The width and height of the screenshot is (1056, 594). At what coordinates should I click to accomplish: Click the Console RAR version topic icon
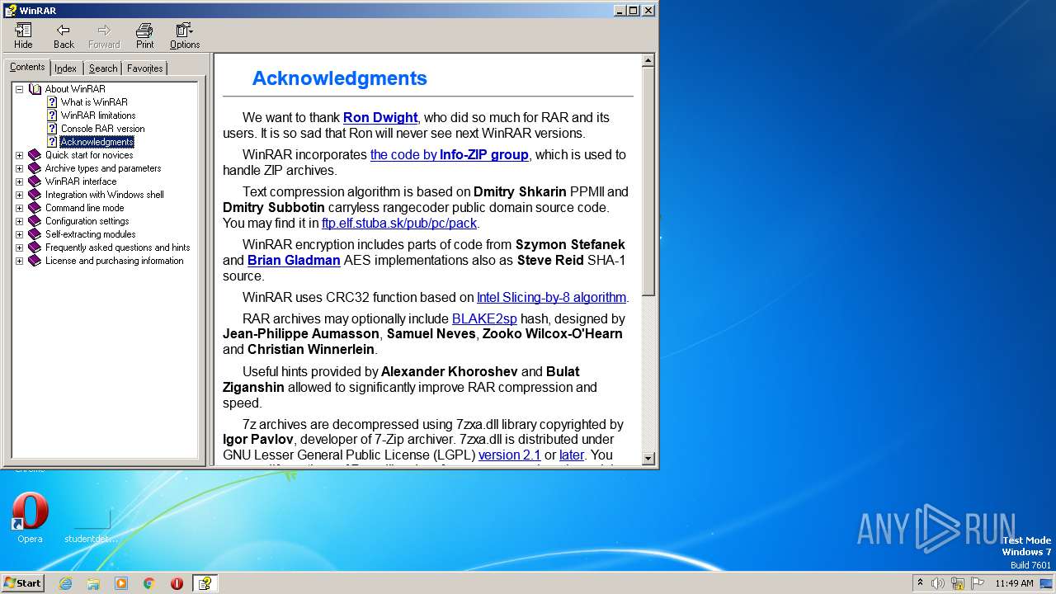coord(52,129)
